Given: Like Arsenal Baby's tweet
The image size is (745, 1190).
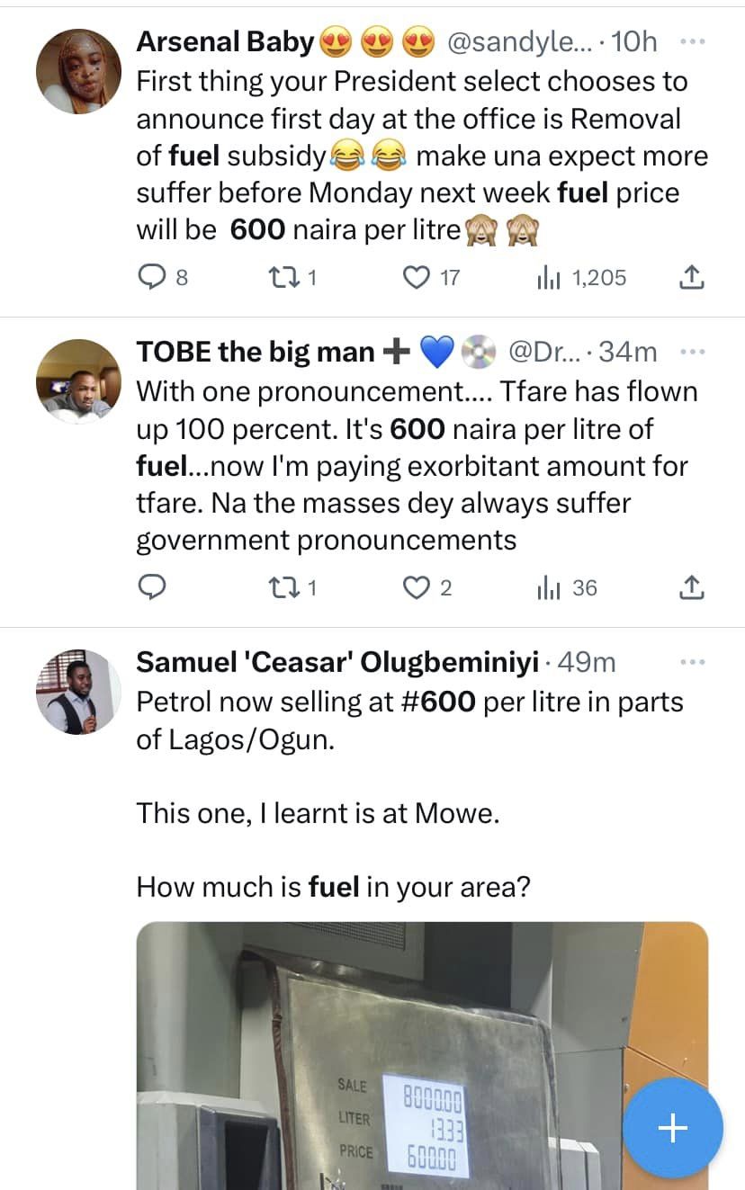Looking at the screenshot, I should click(416, 278).
